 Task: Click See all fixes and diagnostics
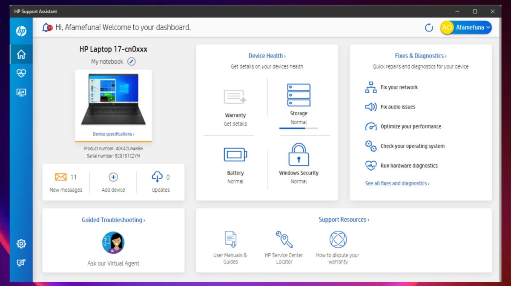tap(397, 183)
